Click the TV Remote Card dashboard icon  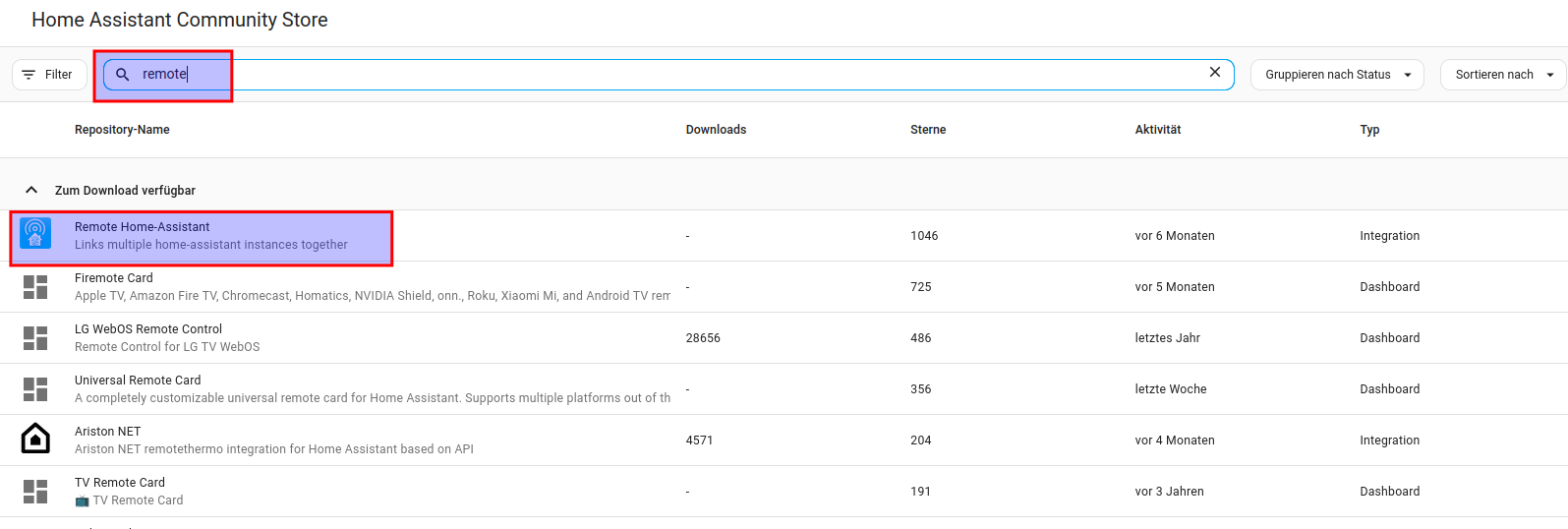pyautogui.click(x=35, y=491)
